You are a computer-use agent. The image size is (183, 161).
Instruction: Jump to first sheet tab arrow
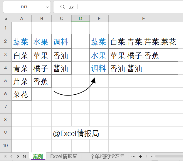[x=5, y=156]
